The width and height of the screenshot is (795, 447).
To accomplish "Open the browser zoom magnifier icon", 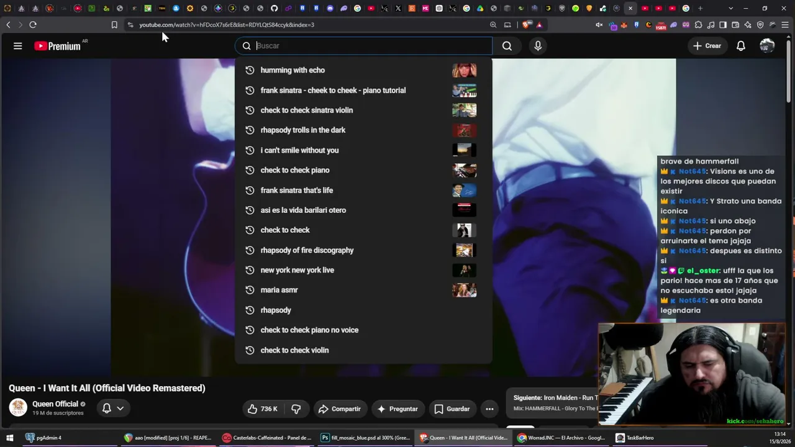I will click(493, 25).
